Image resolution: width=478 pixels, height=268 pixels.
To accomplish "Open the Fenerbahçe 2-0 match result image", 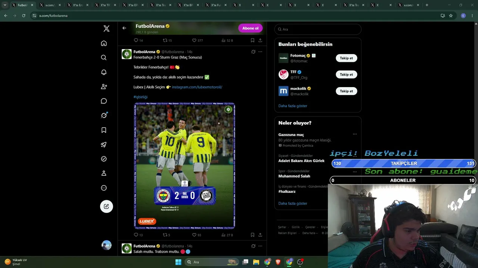I will click(x=184, y=165).
